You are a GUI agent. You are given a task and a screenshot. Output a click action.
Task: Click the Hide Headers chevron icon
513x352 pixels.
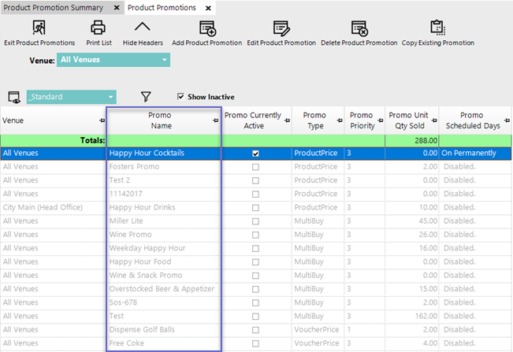pos(143,28)
